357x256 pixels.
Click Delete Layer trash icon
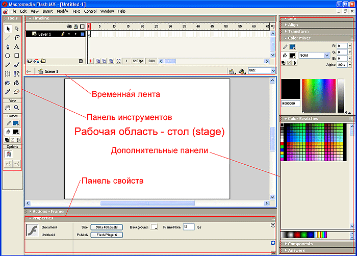coord(81,61)
